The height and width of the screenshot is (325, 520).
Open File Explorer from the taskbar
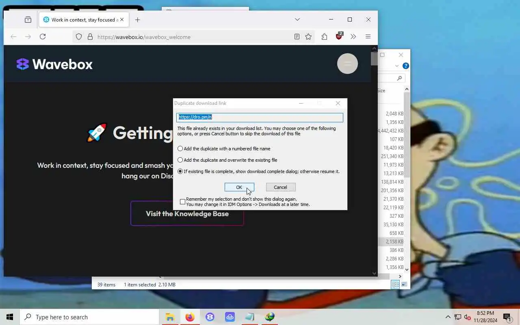pos(170,317)
